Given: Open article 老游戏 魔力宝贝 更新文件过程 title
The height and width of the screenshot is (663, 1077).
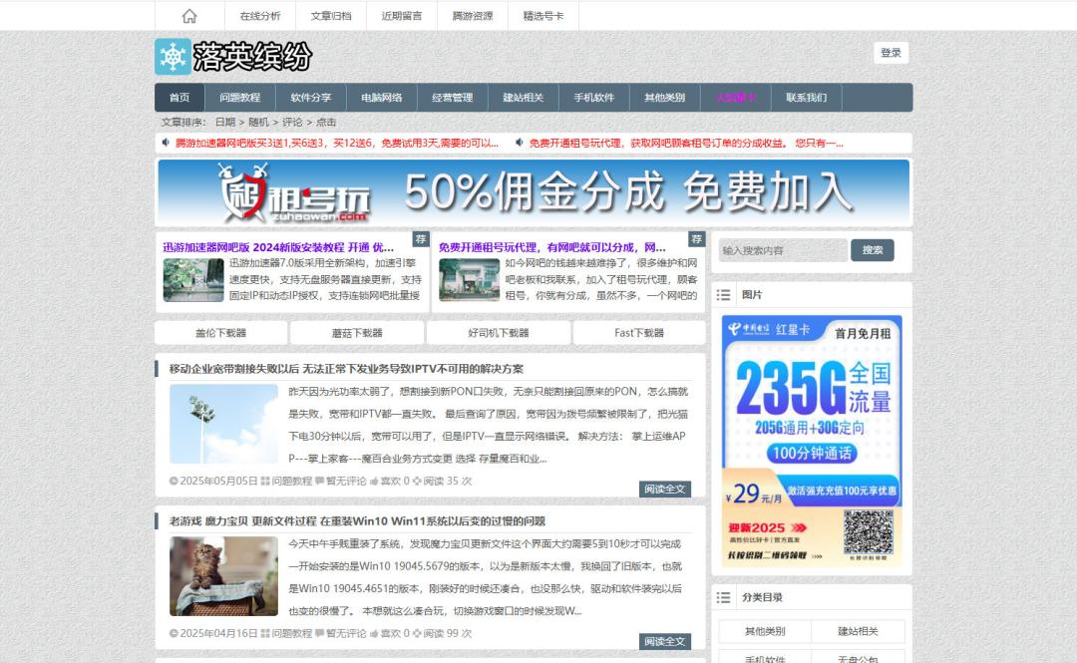Looking at the screenshot, I should (x=357, y=521).
